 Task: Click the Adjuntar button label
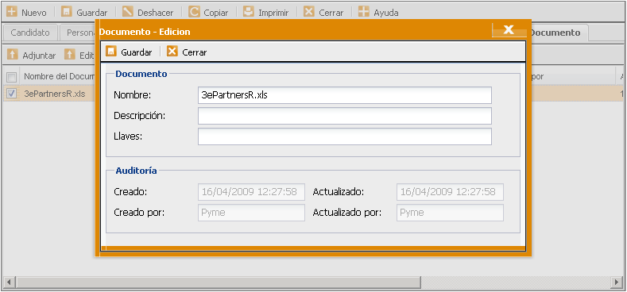click(39, 56)
